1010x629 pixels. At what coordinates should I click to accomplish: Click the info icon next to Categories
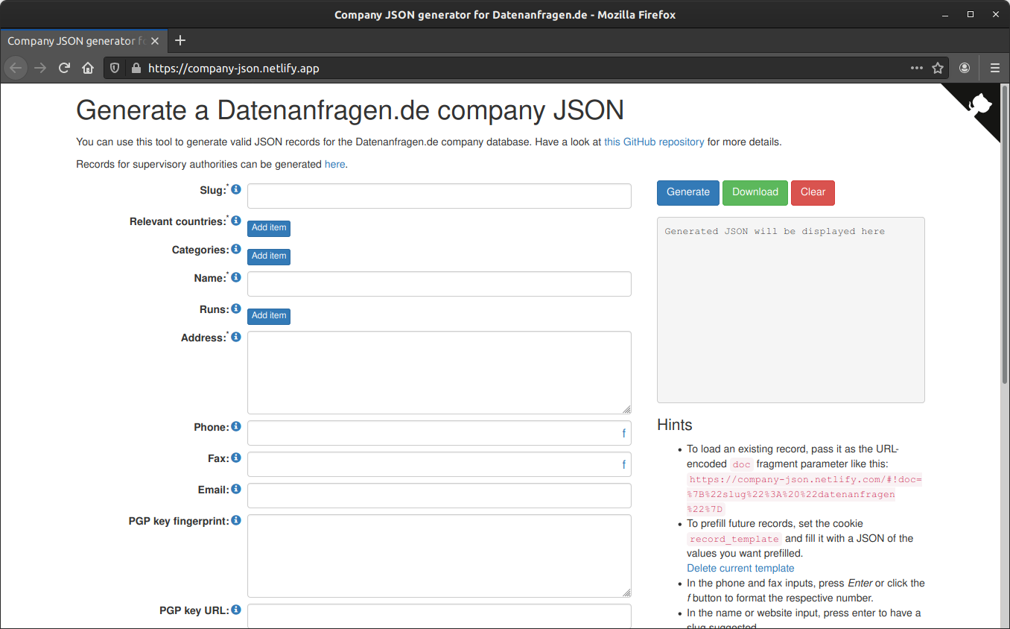[236, 250]
